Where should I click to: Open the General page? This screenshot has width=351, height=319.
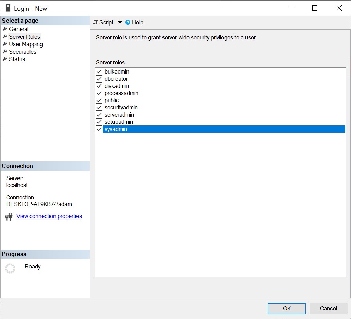(x=19, y=29)
